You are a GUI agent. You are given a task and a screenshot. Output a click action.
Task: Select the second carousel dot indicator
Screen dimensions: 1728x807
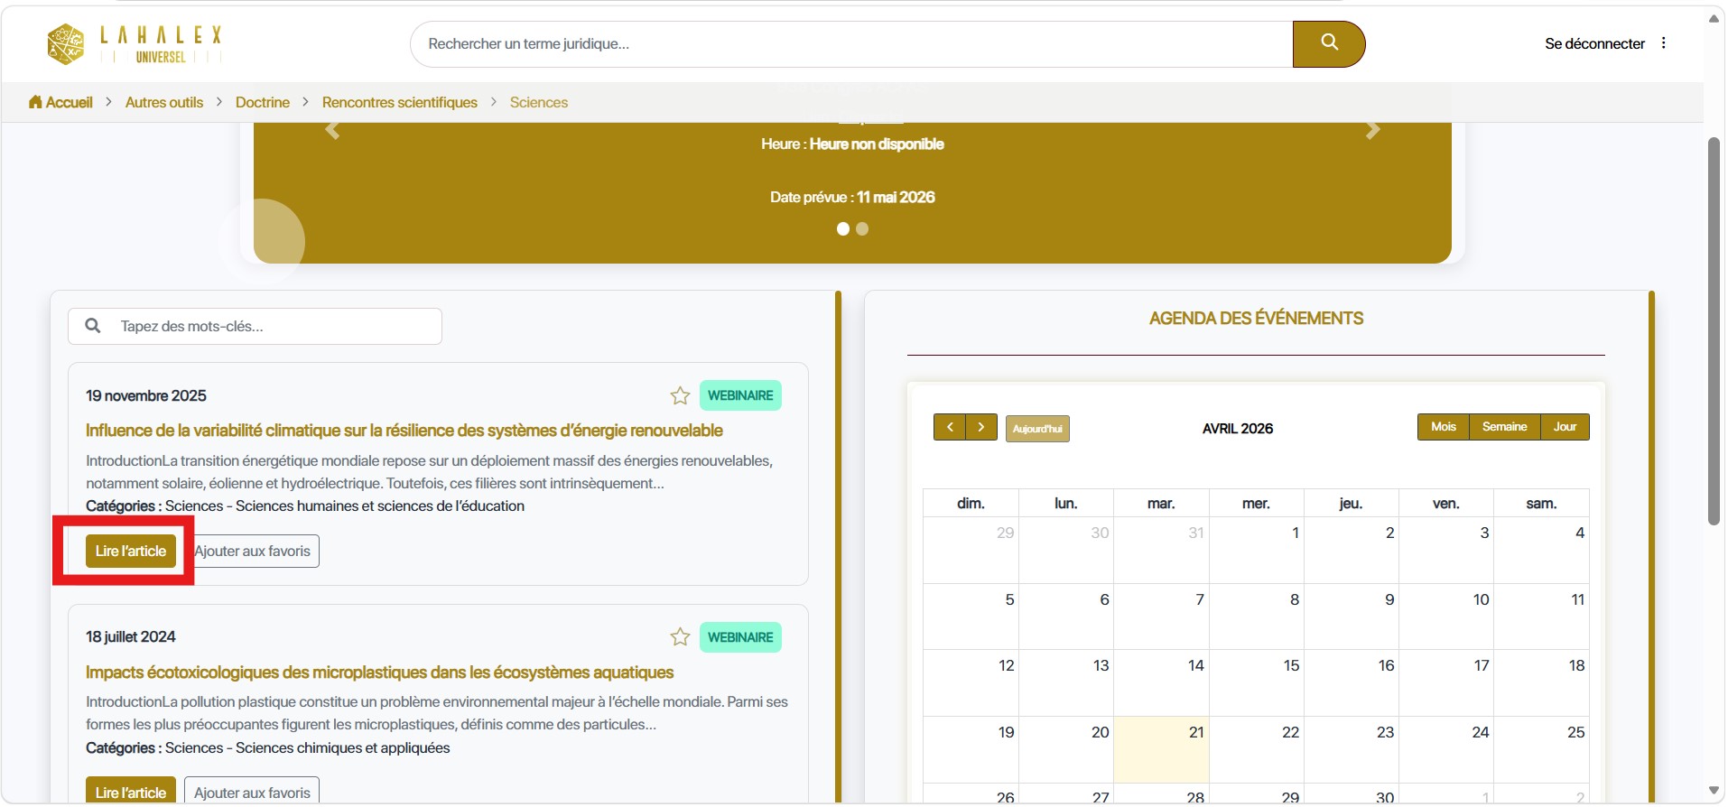pyautogui.click(x=862, y=229)
